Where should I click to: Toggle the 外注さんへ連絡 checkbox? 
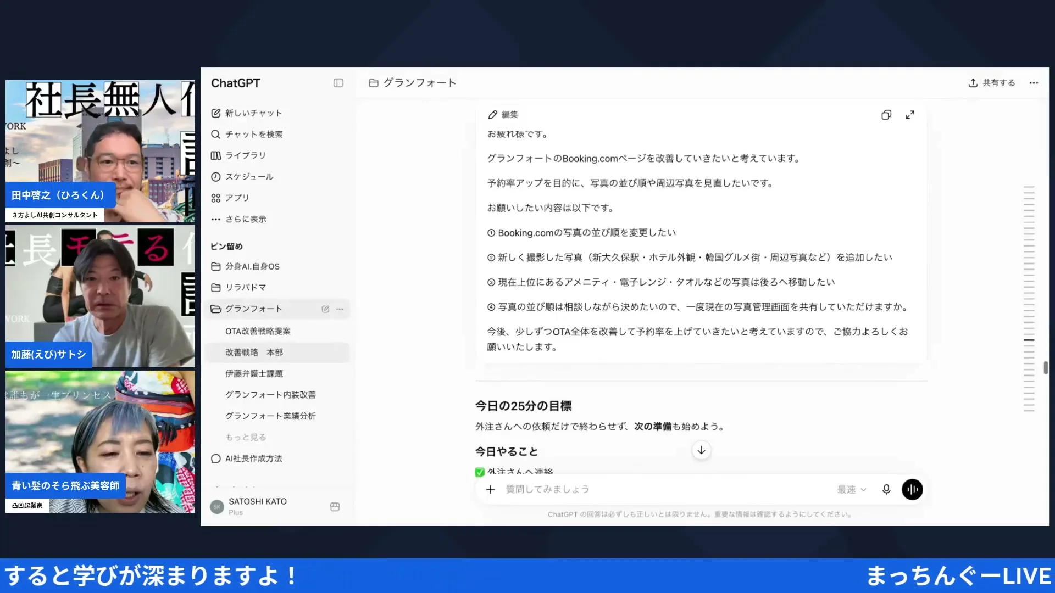[480, 472]
